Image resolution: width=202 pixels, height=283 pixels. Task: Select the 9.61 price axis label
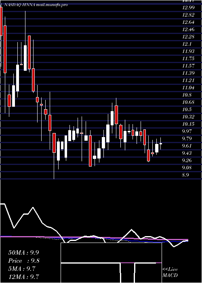click(187, 146)
